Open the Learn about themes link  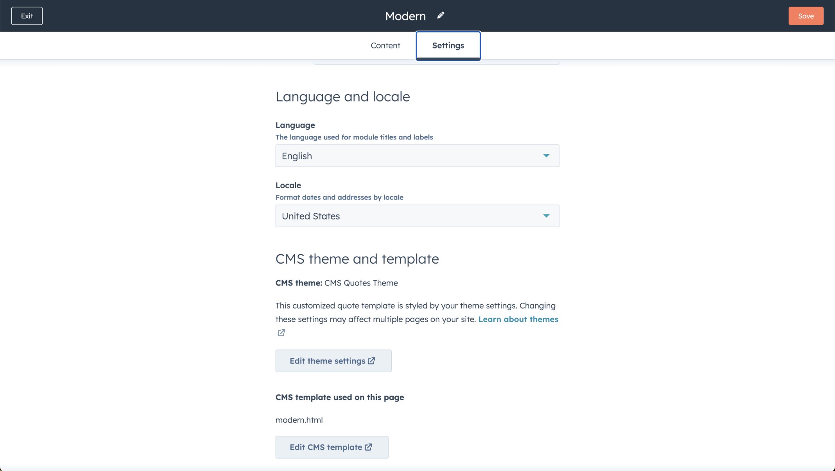518,319
